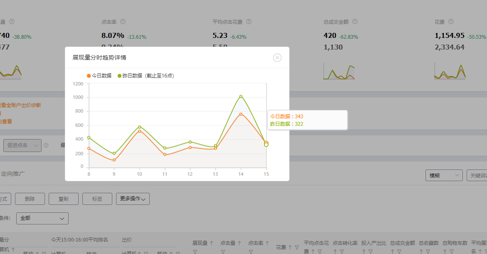Expand the 更多操作 menu

tap(133, 199)
